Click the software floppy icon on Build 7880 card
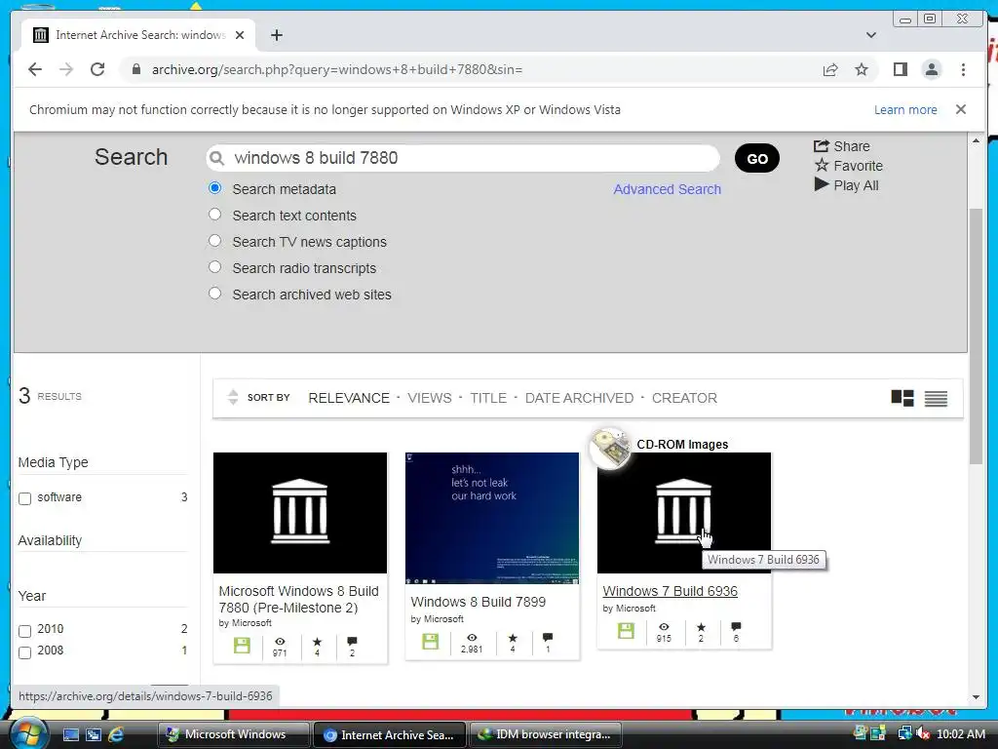Viewport: 998px width, 749px height. coord(242,646)
